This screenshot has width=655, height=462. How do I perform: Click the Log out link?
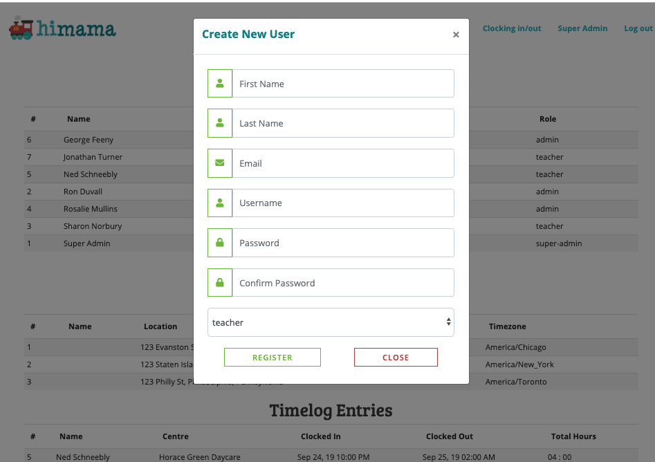(638, 28)
